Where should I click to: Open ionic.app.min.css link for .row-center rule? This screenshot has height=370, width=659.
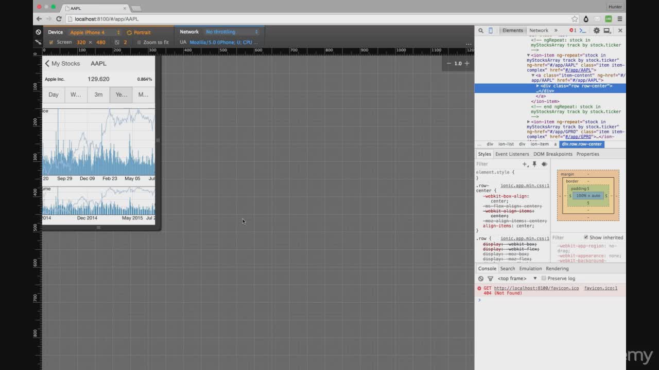tap(525, 186)
